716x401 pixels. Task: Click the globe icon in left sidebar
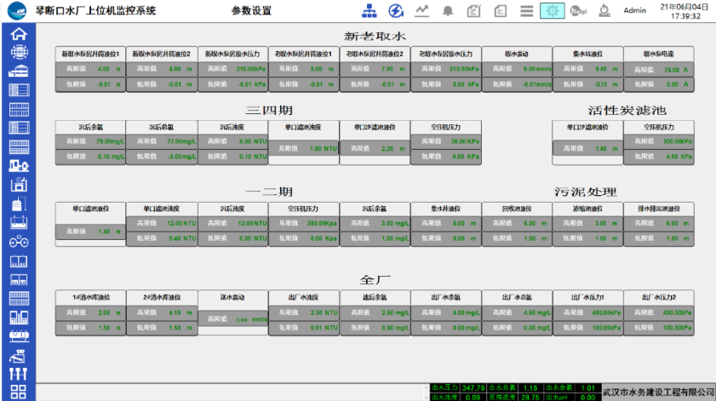point(18,52)
